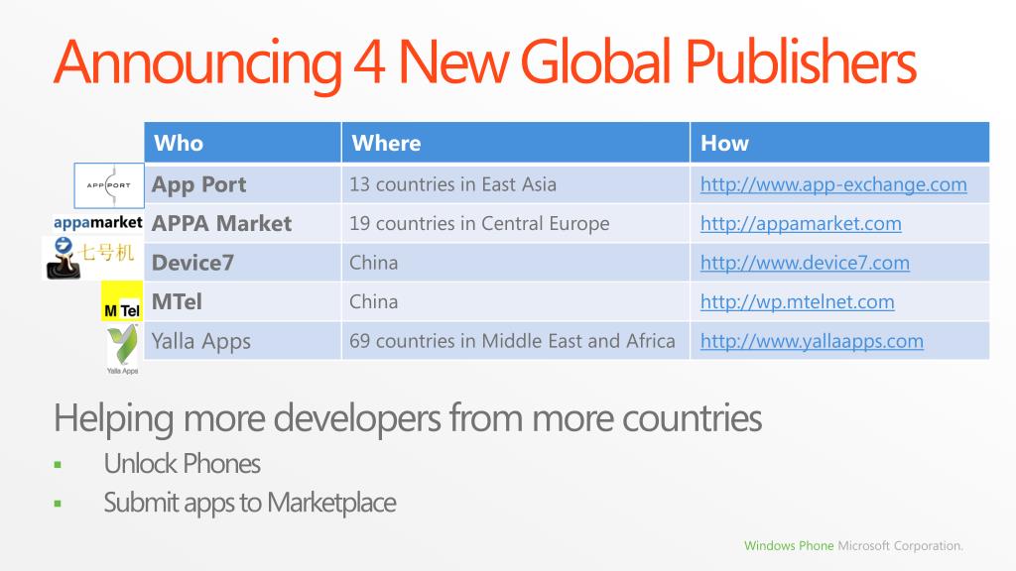The width and height of the screenshot is (1016, 571).
Task: Select the 'Who' column header
Action: click(x=242, y=143)
